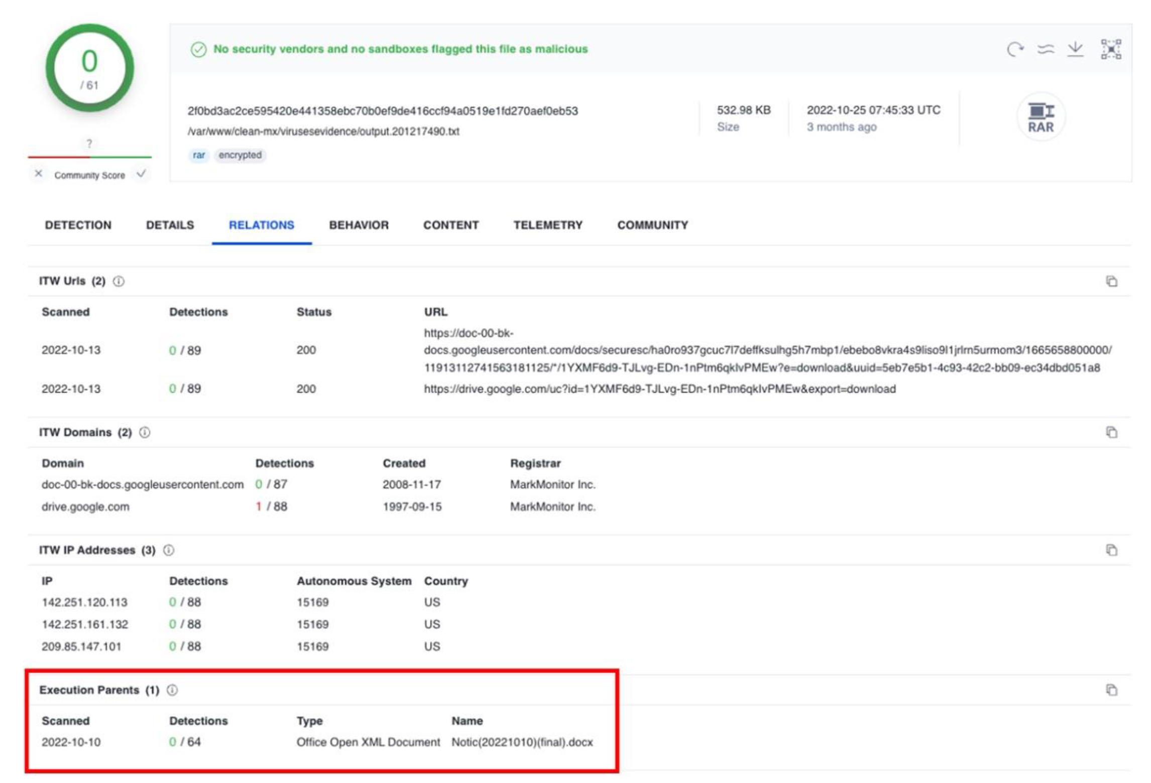1151x783 pixels.
Task: Open the drive.google.com download URL
Action: click(x=659, y=389)
